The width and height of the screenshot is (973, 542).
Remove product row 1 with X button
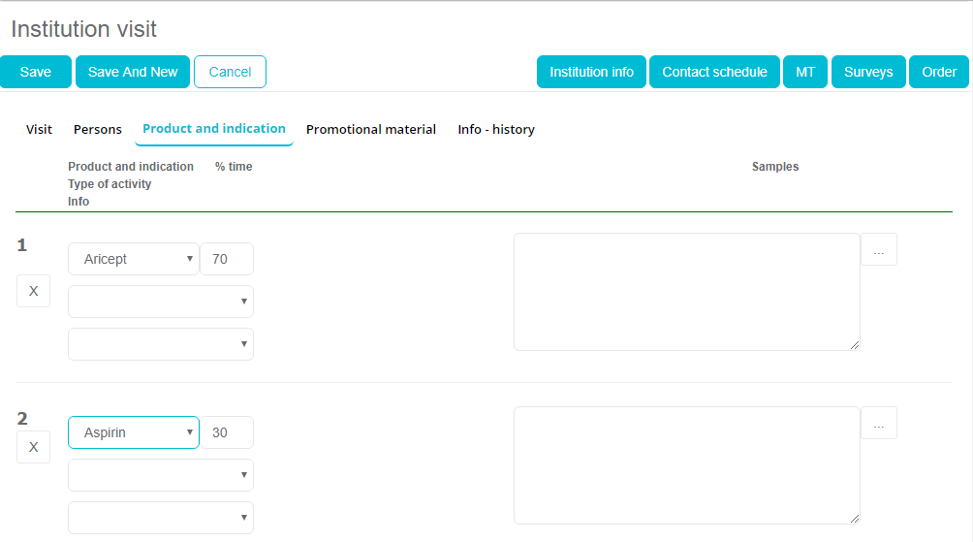tap(33, 291)
